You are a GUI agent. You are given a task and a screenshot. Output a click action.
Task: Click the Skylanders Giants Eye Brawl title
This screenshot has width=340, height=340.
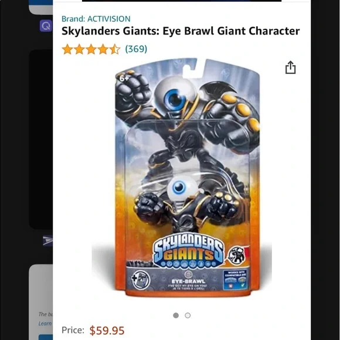[x=181, y=31]
